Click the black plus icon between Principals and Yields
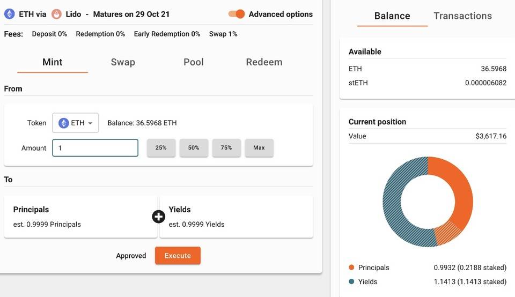 [158, 217]
